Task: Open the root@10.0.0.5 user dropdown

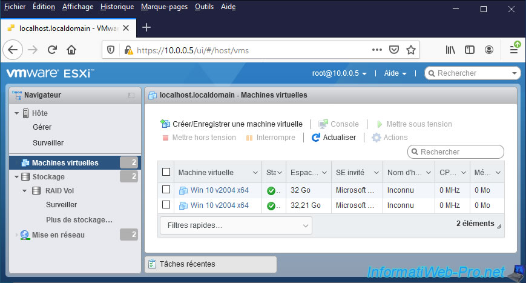Action: tap(339, 73)
